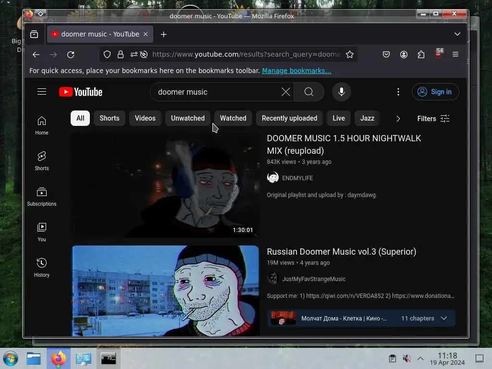
Task: Expand the 11 chapters dropdown
Action: pyautogui.click(x=443, y=318)
